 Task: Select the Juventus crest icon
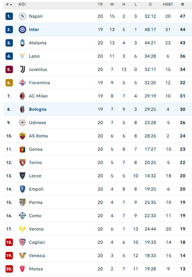point(22,69)
